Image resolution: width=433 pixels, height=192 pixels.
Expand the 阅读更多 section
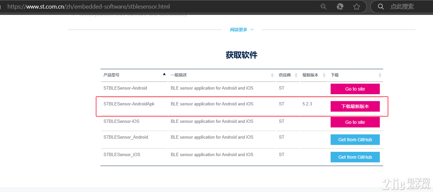tap(242, 30)
